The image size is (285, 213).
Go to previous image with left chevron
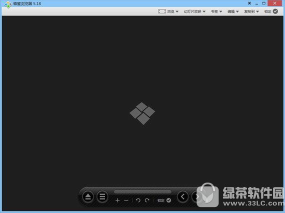click(x=182, y=197)
